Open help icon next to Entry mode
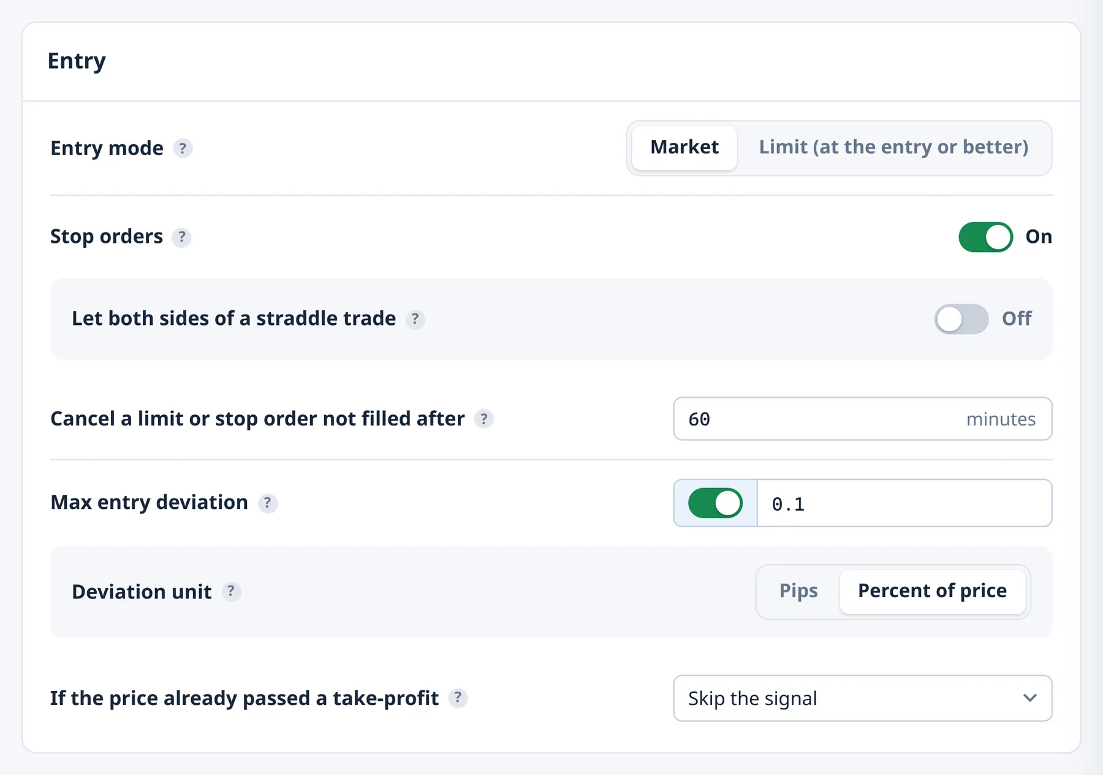 pos(183,148)
